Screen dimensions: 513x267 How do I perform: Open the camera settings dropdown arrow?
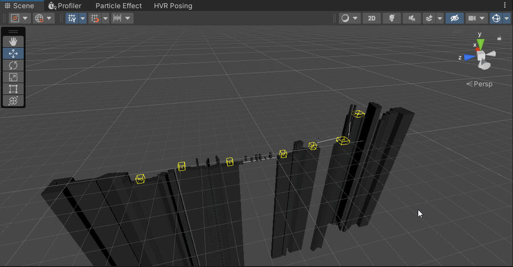(483, 18)
